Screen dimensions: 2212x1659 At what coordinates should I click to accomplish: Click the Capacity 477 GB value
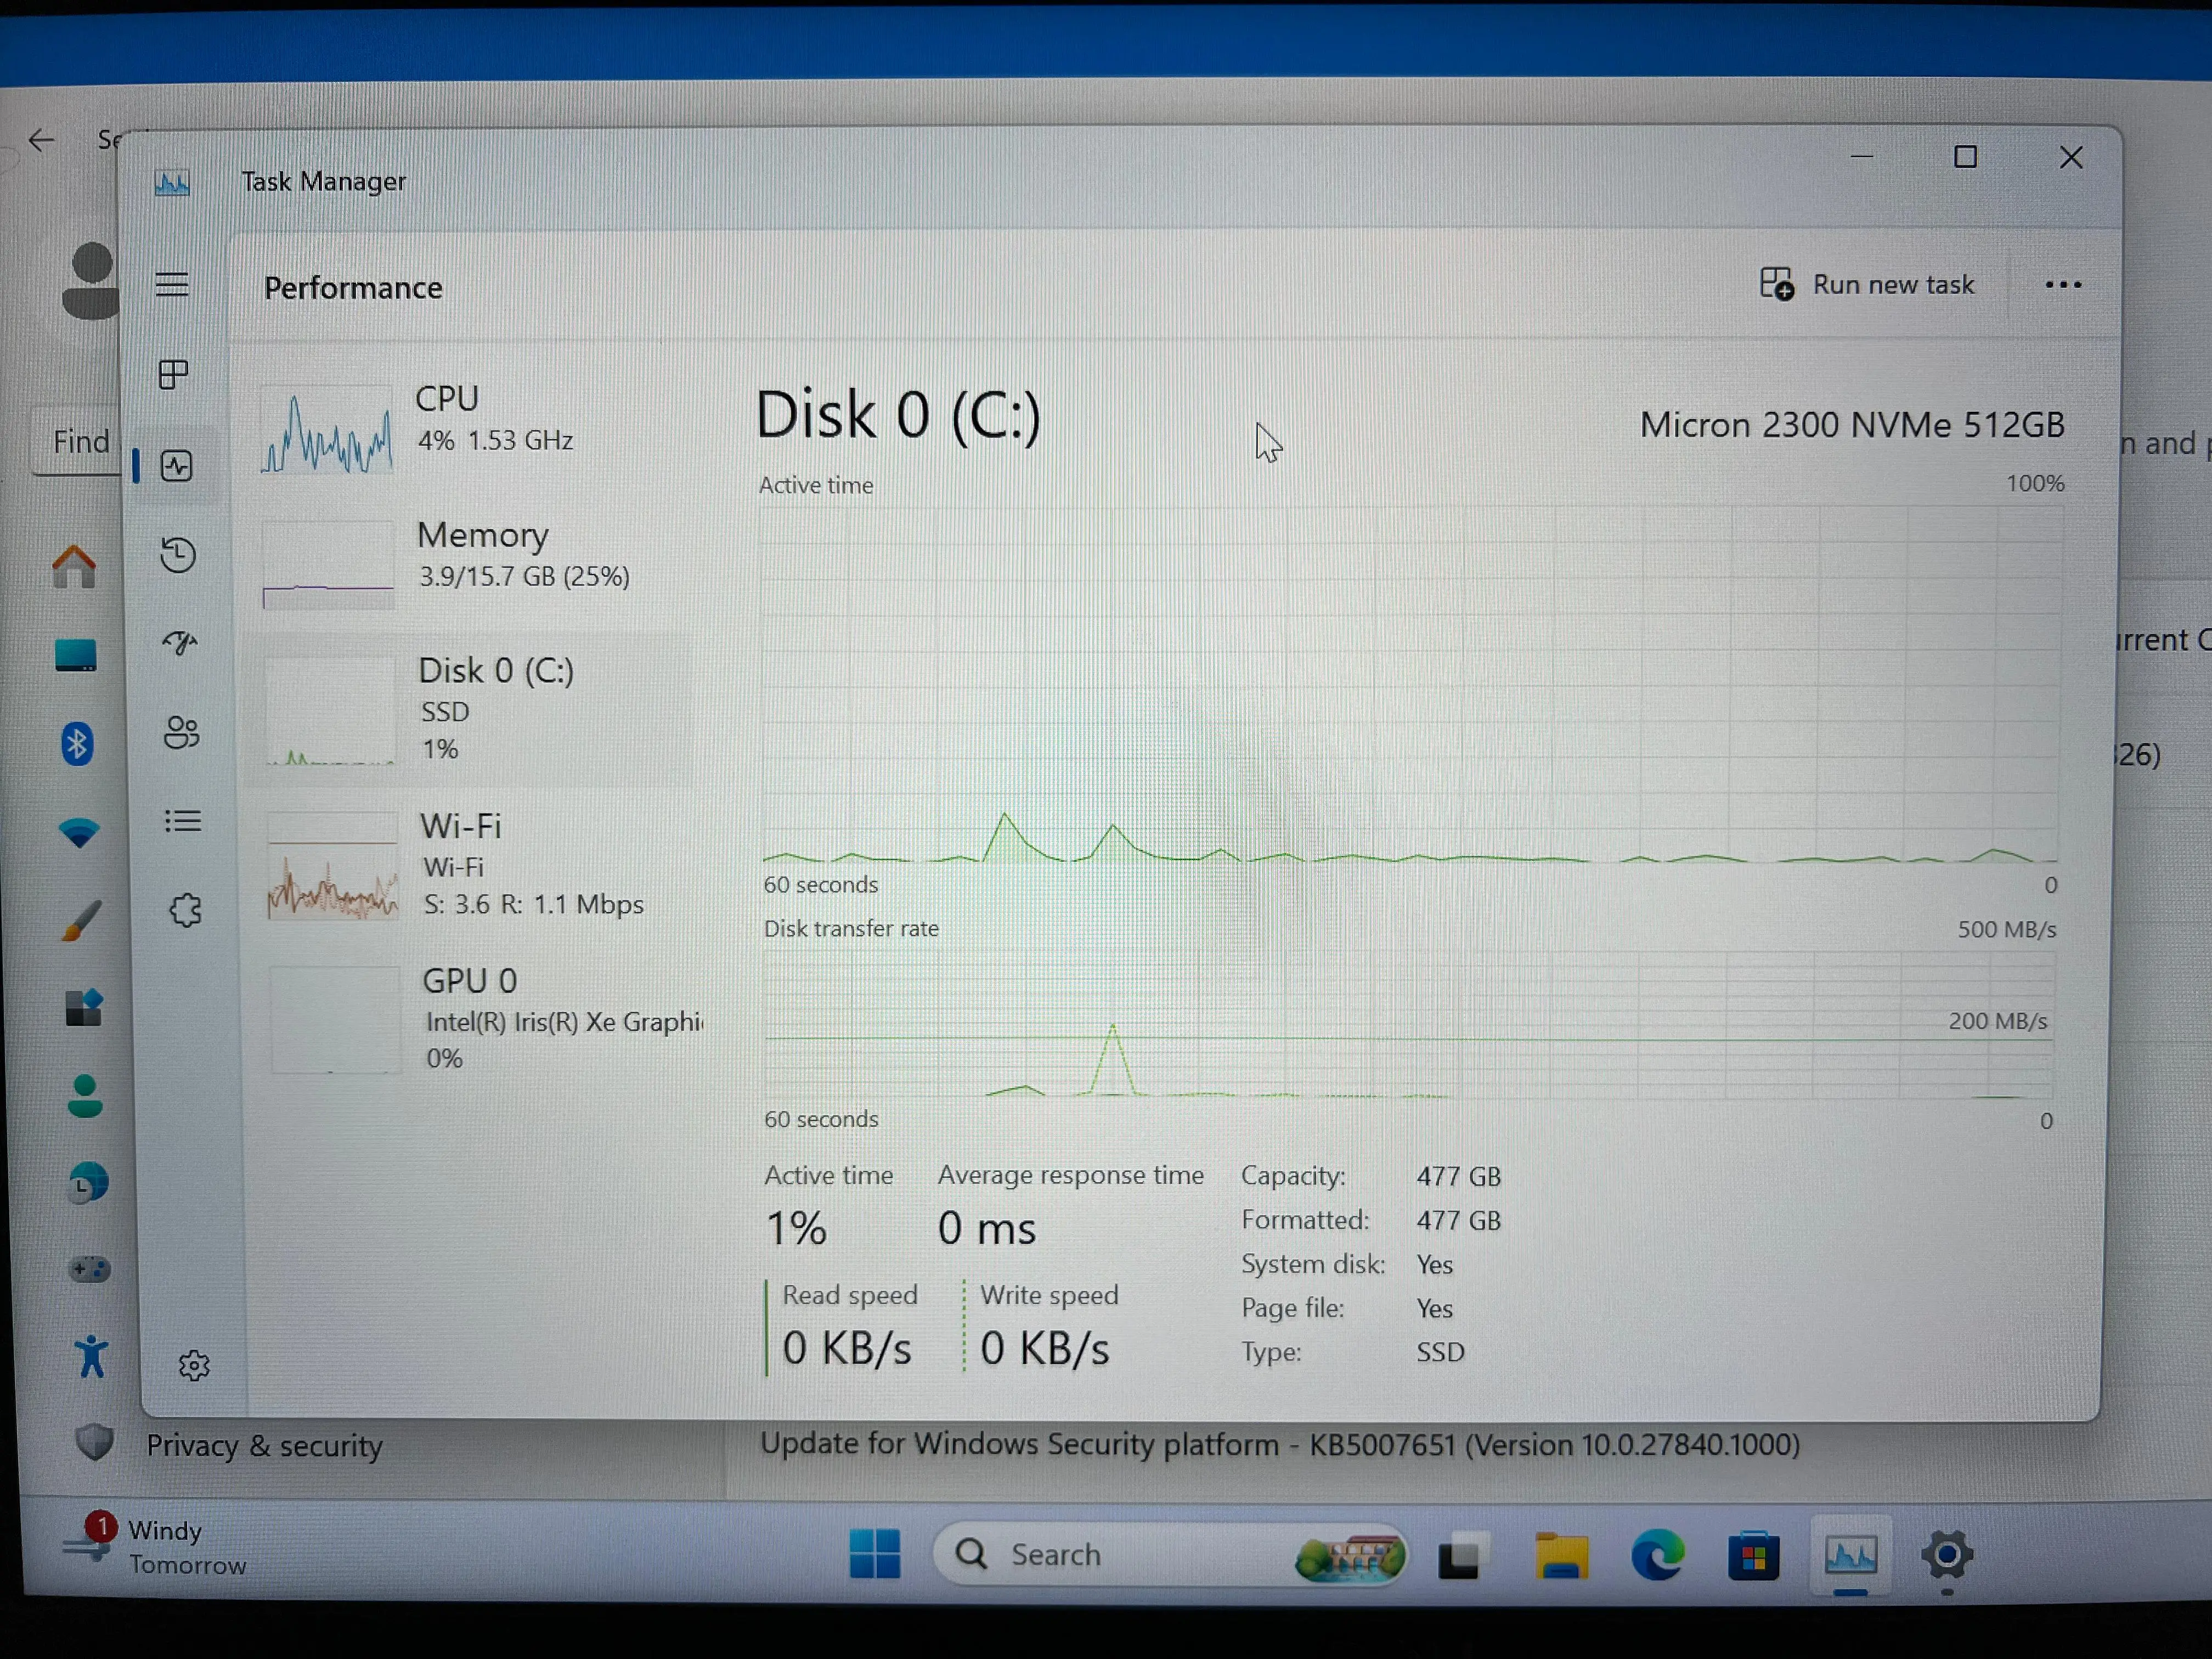(x=1458, y=1177)
